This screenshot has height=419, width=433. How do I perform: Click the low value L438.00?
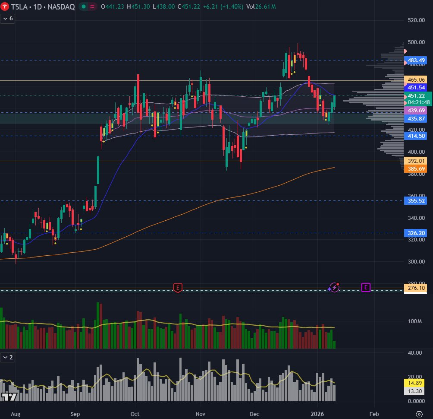click(163, 6)
